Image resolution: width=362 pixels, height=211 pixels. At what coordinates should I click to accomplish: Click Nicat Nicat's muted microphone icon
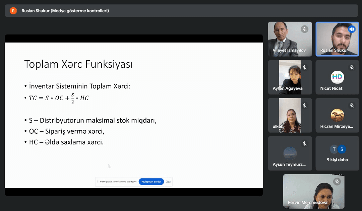pos(352,67)
